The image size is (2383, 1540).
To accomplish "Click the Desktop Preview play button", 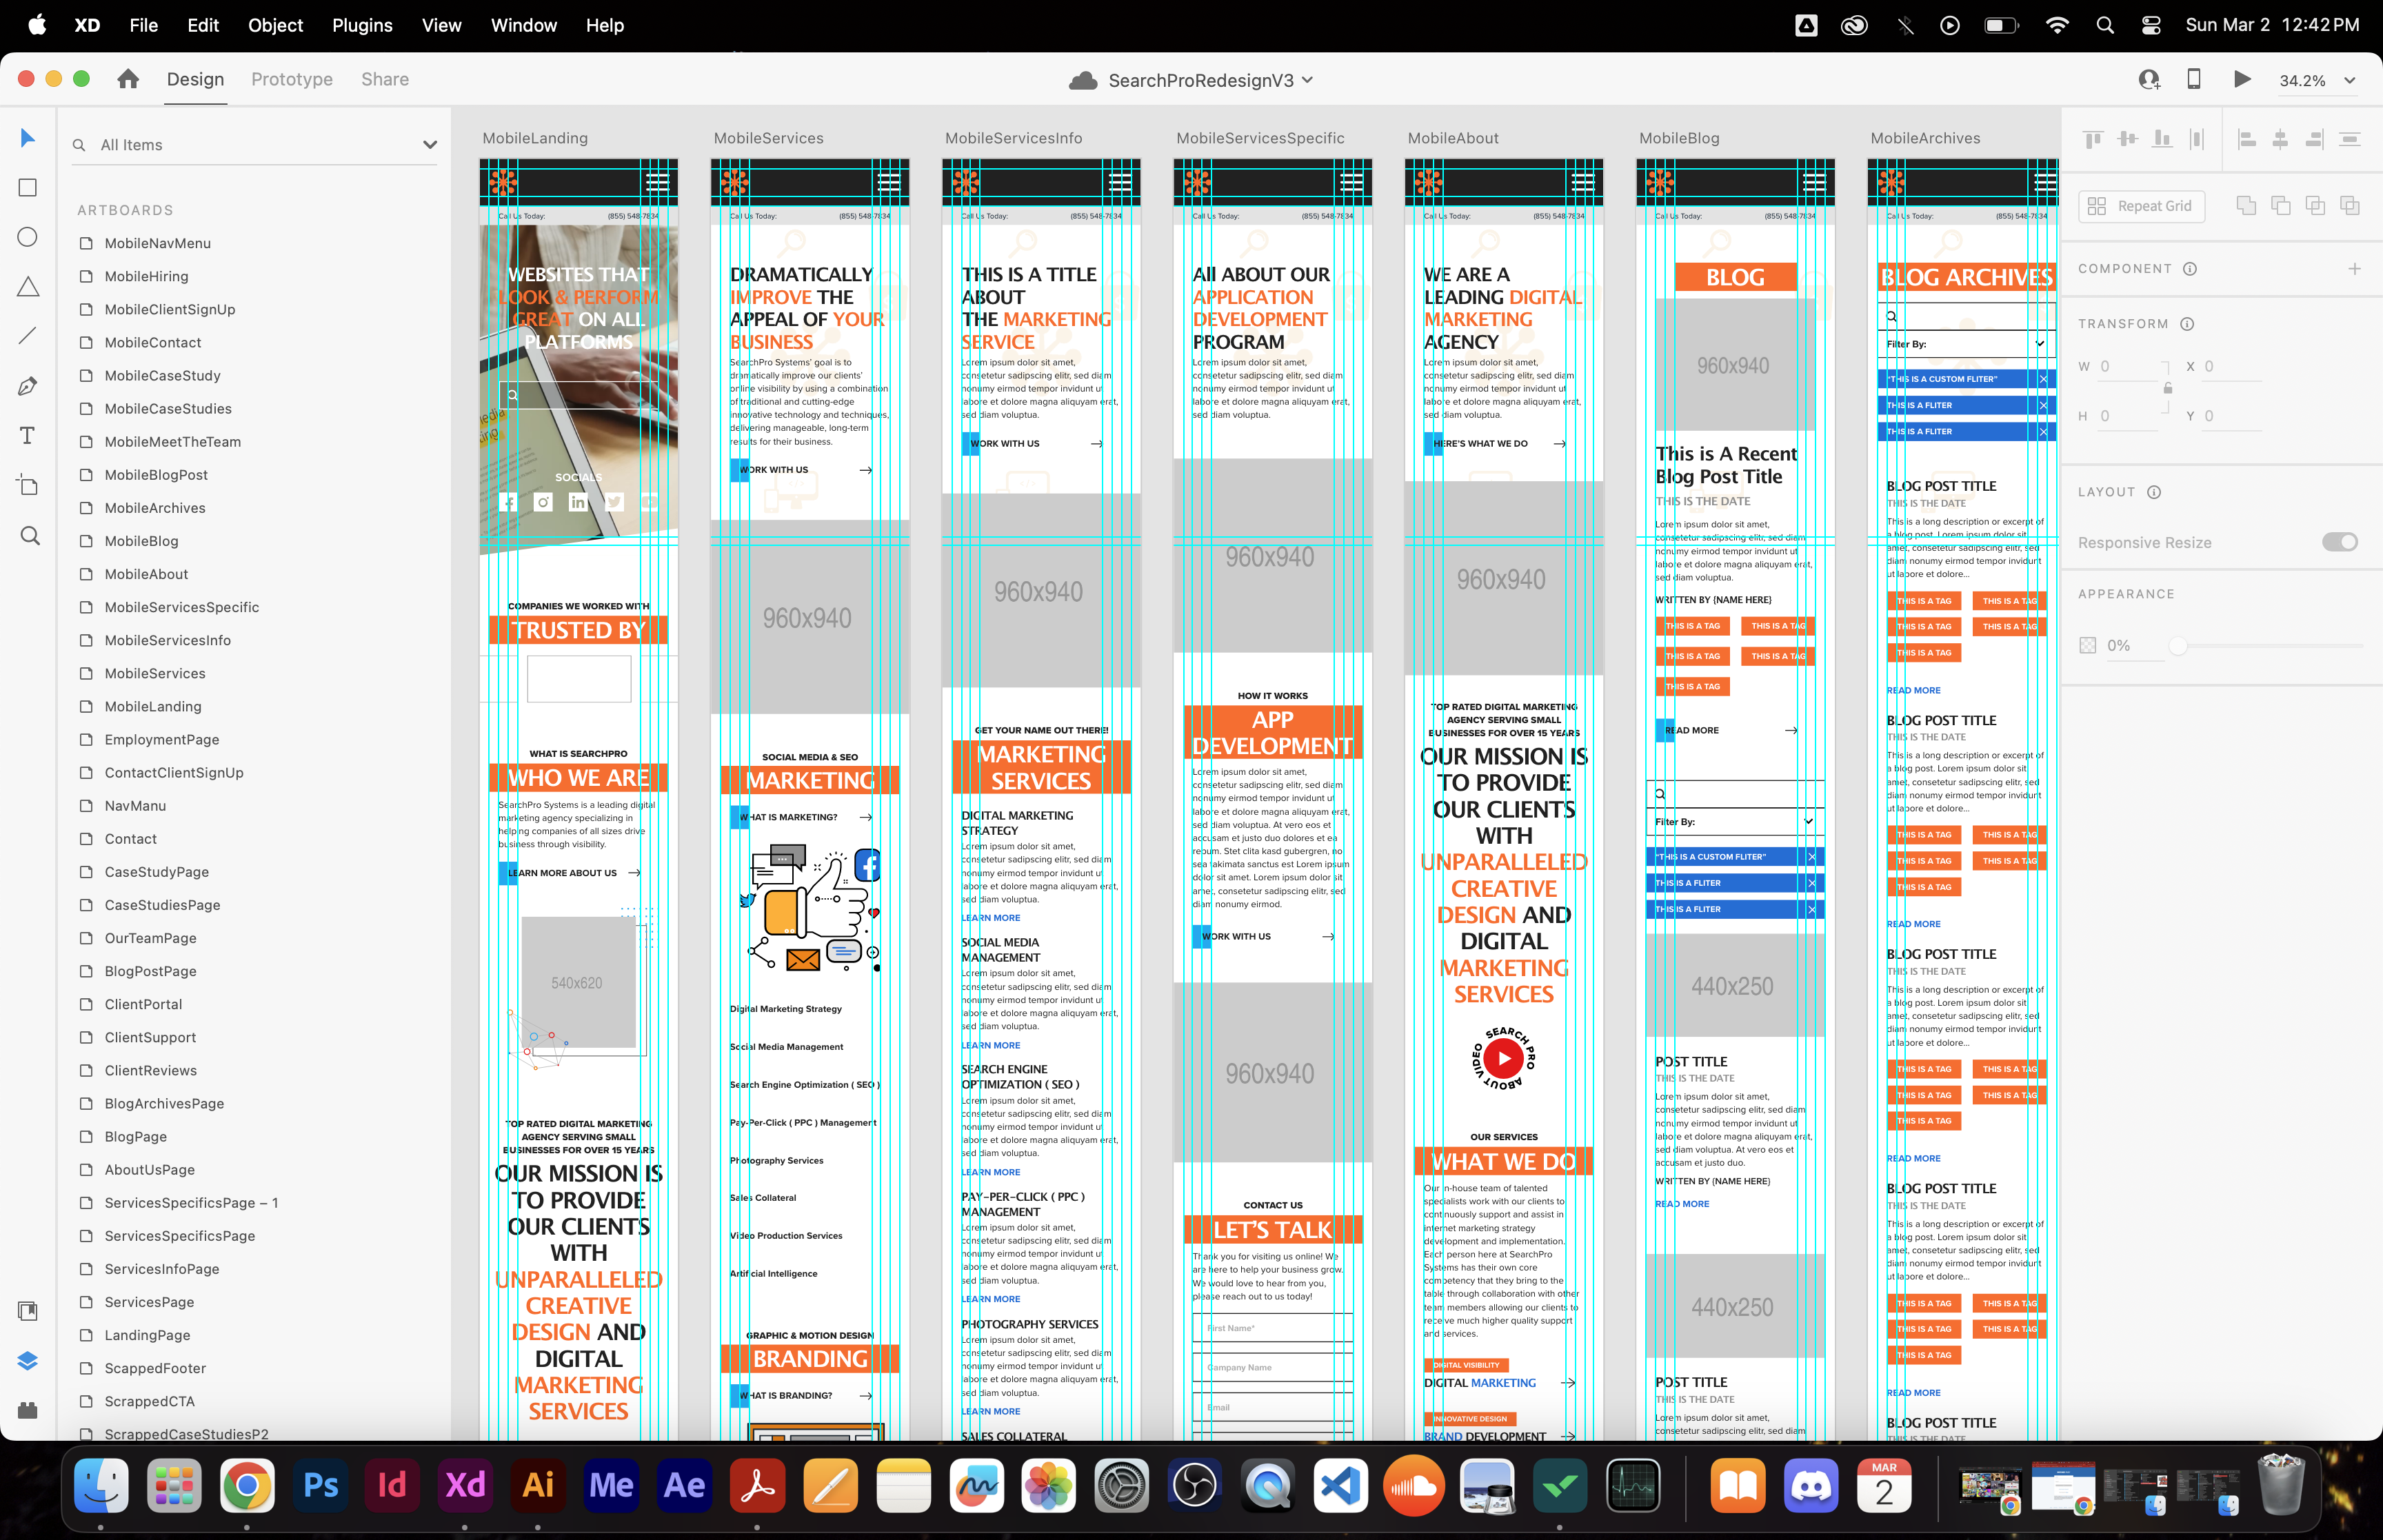I will tap(2242, 80).
